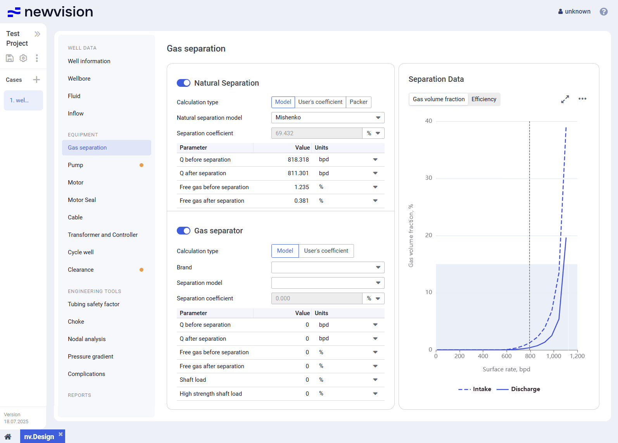The image size is (618, 443).
Task: Open the Separation model dropdown
Action: coord(328,283)
